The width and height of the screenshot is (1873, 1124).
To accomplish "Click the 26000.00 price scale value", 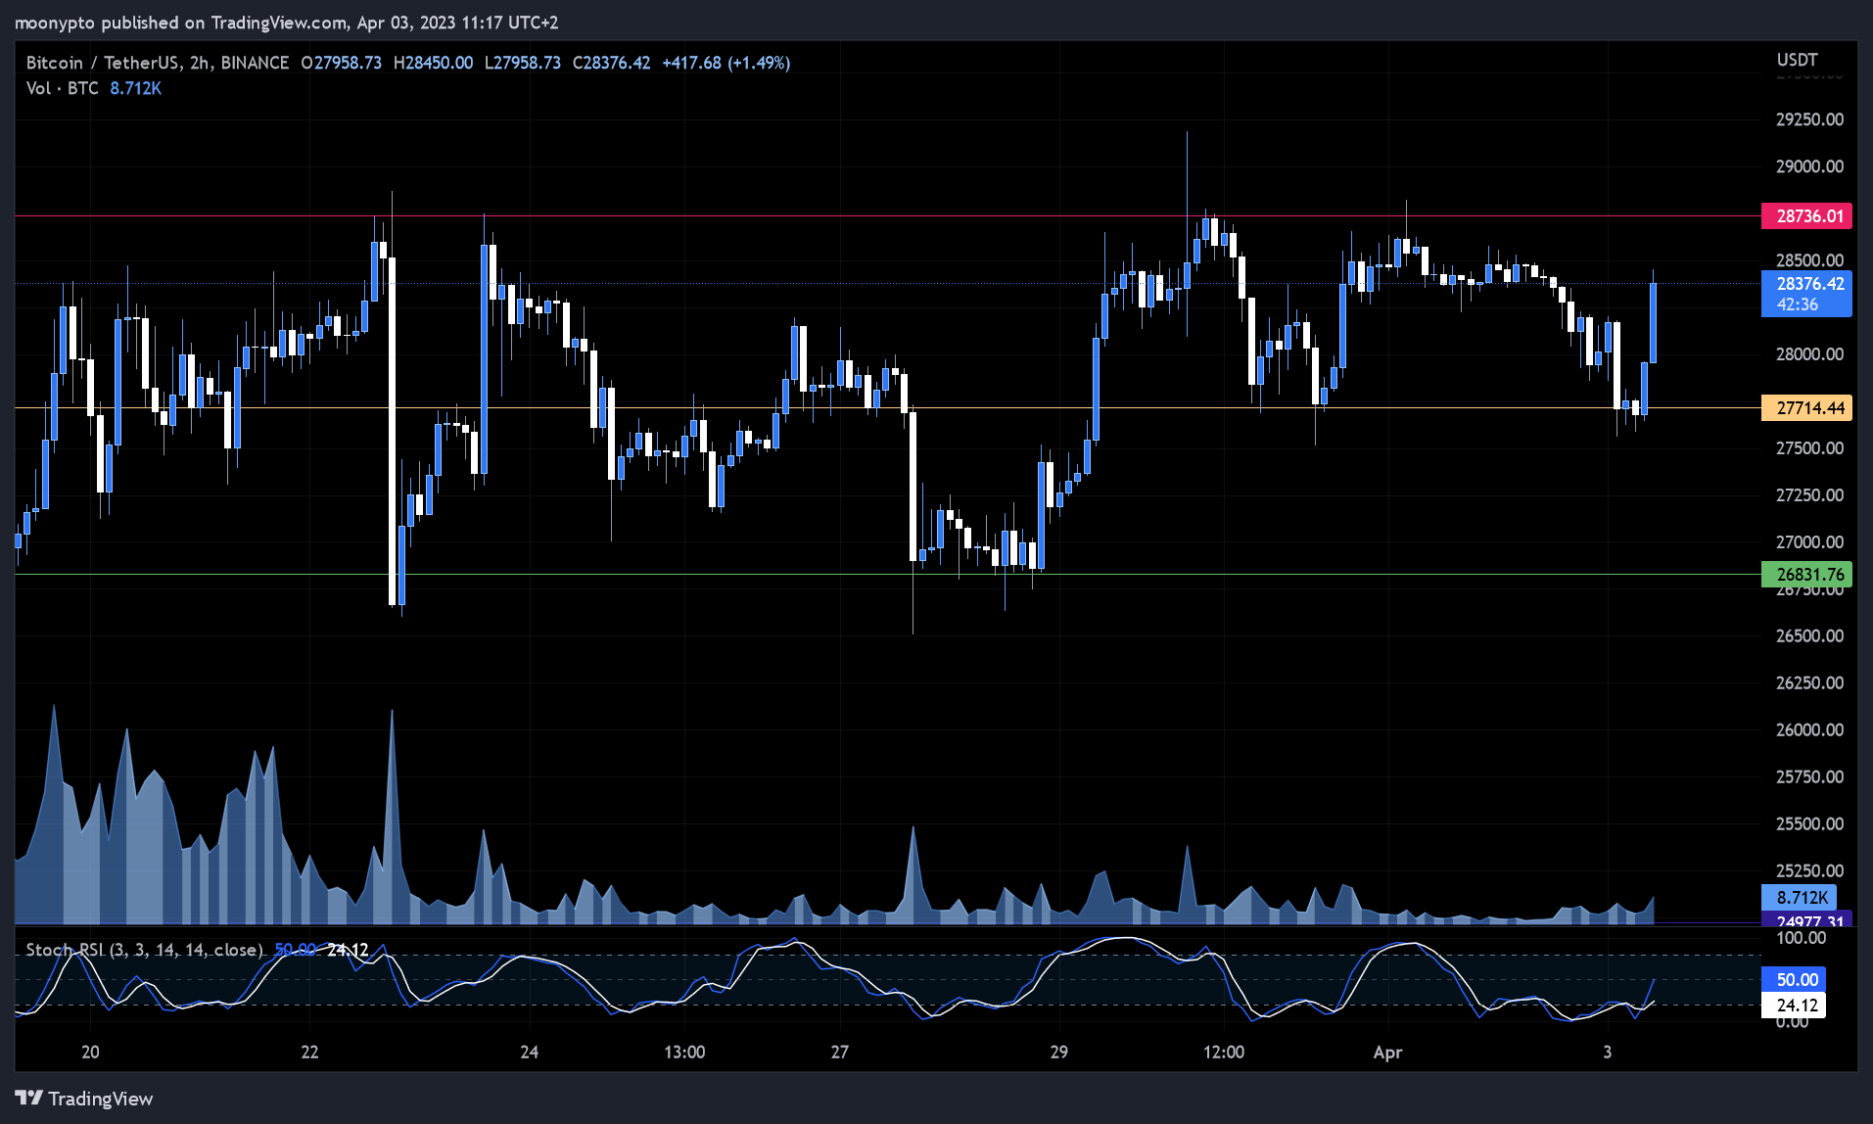I will 1809,730.
